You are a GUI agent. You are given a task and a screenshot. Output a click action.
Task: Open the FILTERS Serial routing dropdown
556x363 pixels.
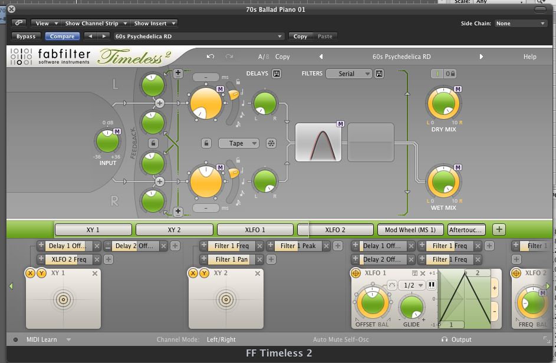point(349,74)
